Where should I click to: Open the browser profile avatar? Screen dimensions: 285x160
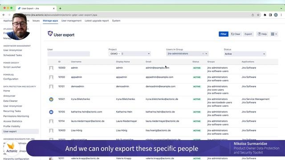(276, 15)
